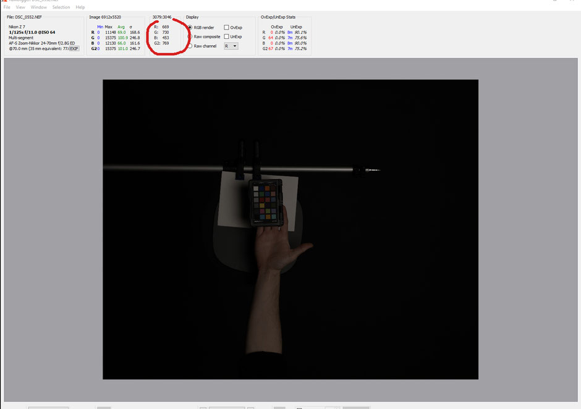Click B channel average 66.0
This screenshot has width=581, height=409.
pos(122,43)
